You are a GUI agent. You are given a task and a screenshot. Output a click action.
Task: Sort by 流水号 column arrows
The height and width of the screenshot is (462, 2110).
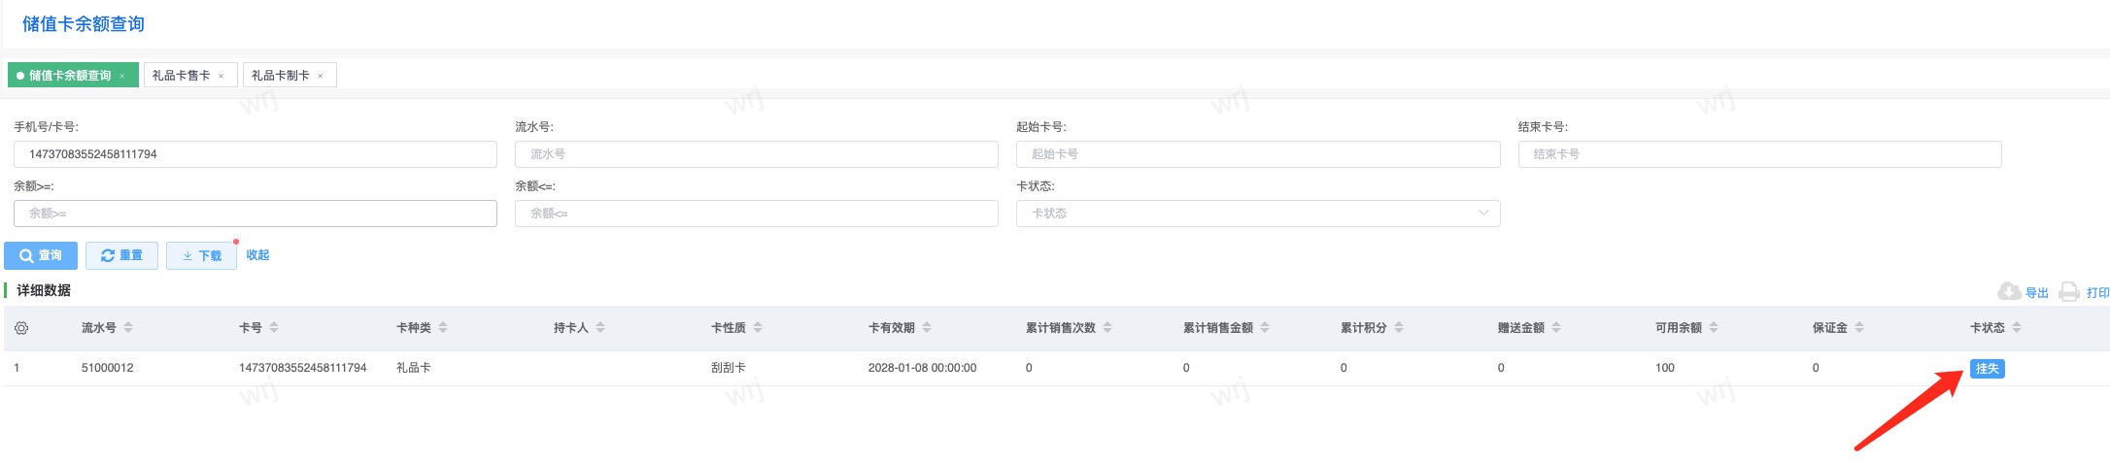click(128, 328)
